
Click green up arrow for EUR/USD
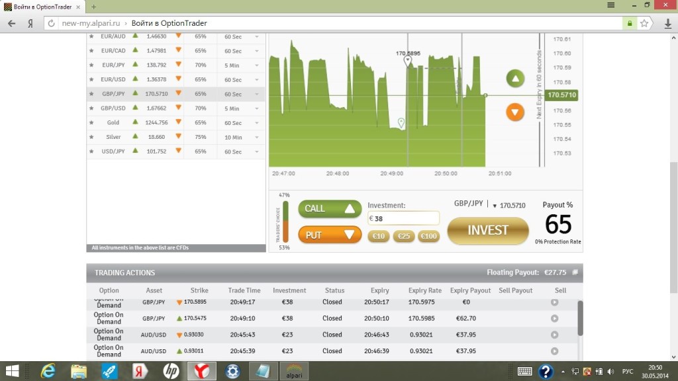coord(135,79)
